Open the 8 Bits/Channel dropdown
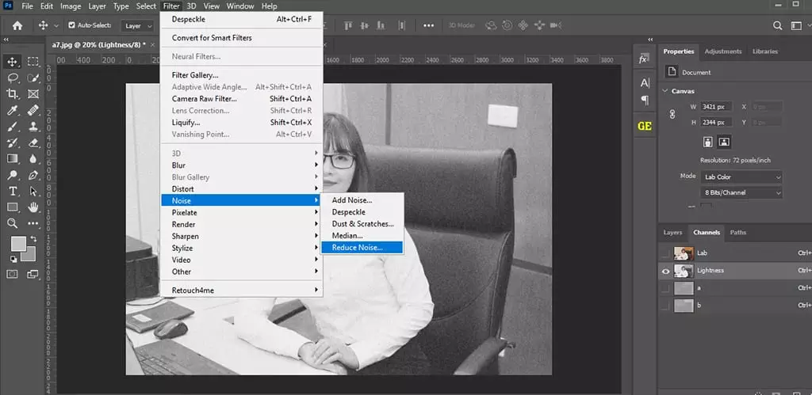Image resolution: width=812 pixels, height=395 pixels. click(741, 192)
